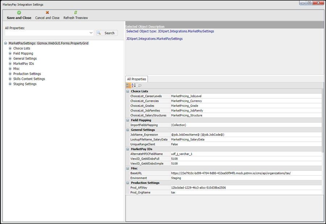The height and width of the screenshot is (224, 326).
Task: Expand the Skills Content Settings tree node
Action: (10, 79)
